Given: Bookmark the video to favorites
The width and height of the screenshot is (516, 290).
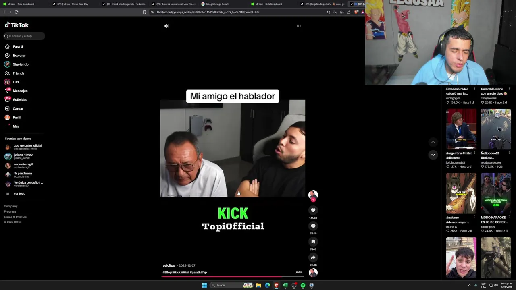Looking at the screenshot, I should 313,242.
